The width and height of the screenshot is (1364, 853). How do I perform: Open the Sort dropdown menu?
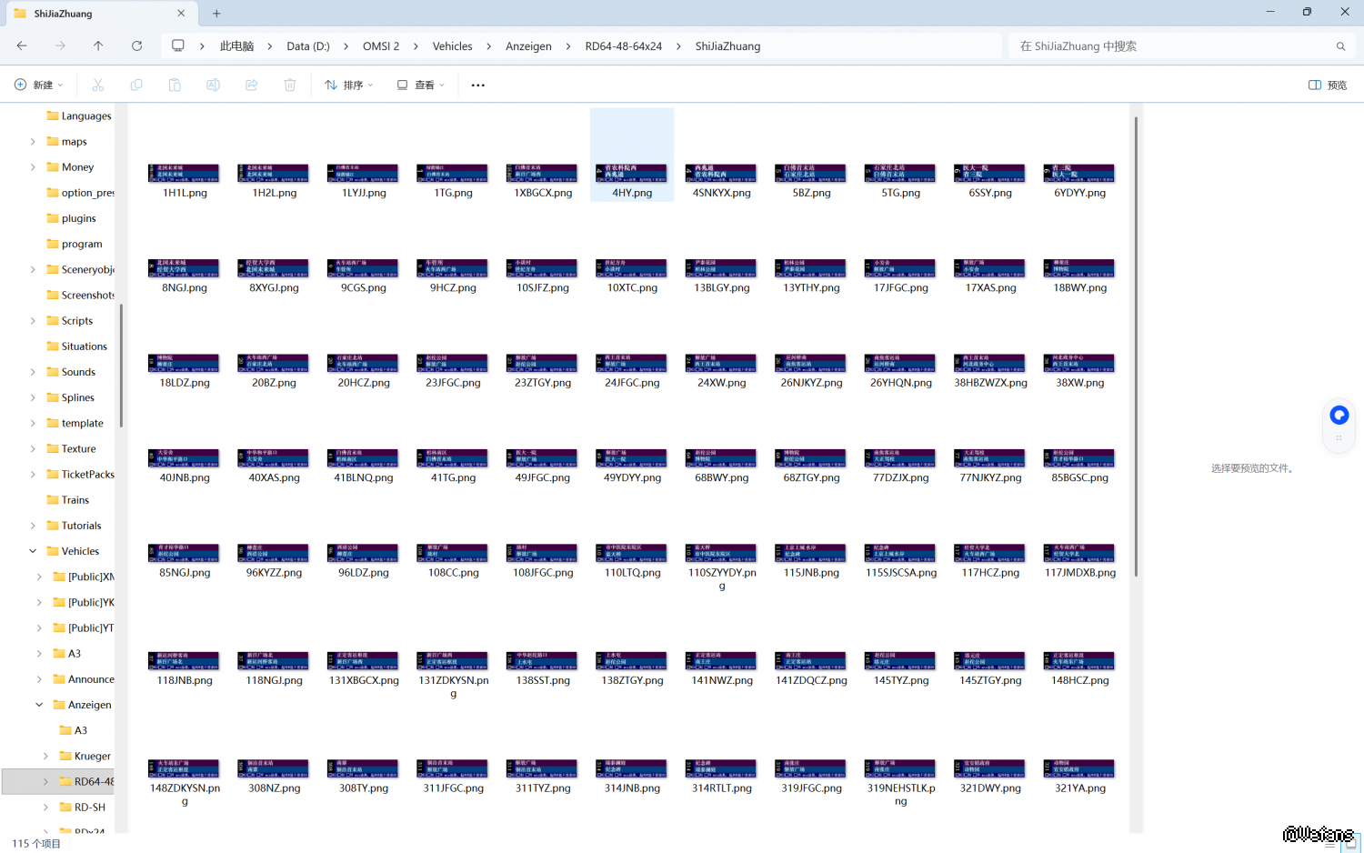pos(349,85)
